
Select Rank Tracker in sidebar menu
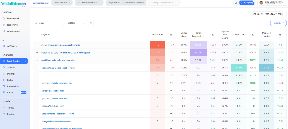click(x=15, y=61)
